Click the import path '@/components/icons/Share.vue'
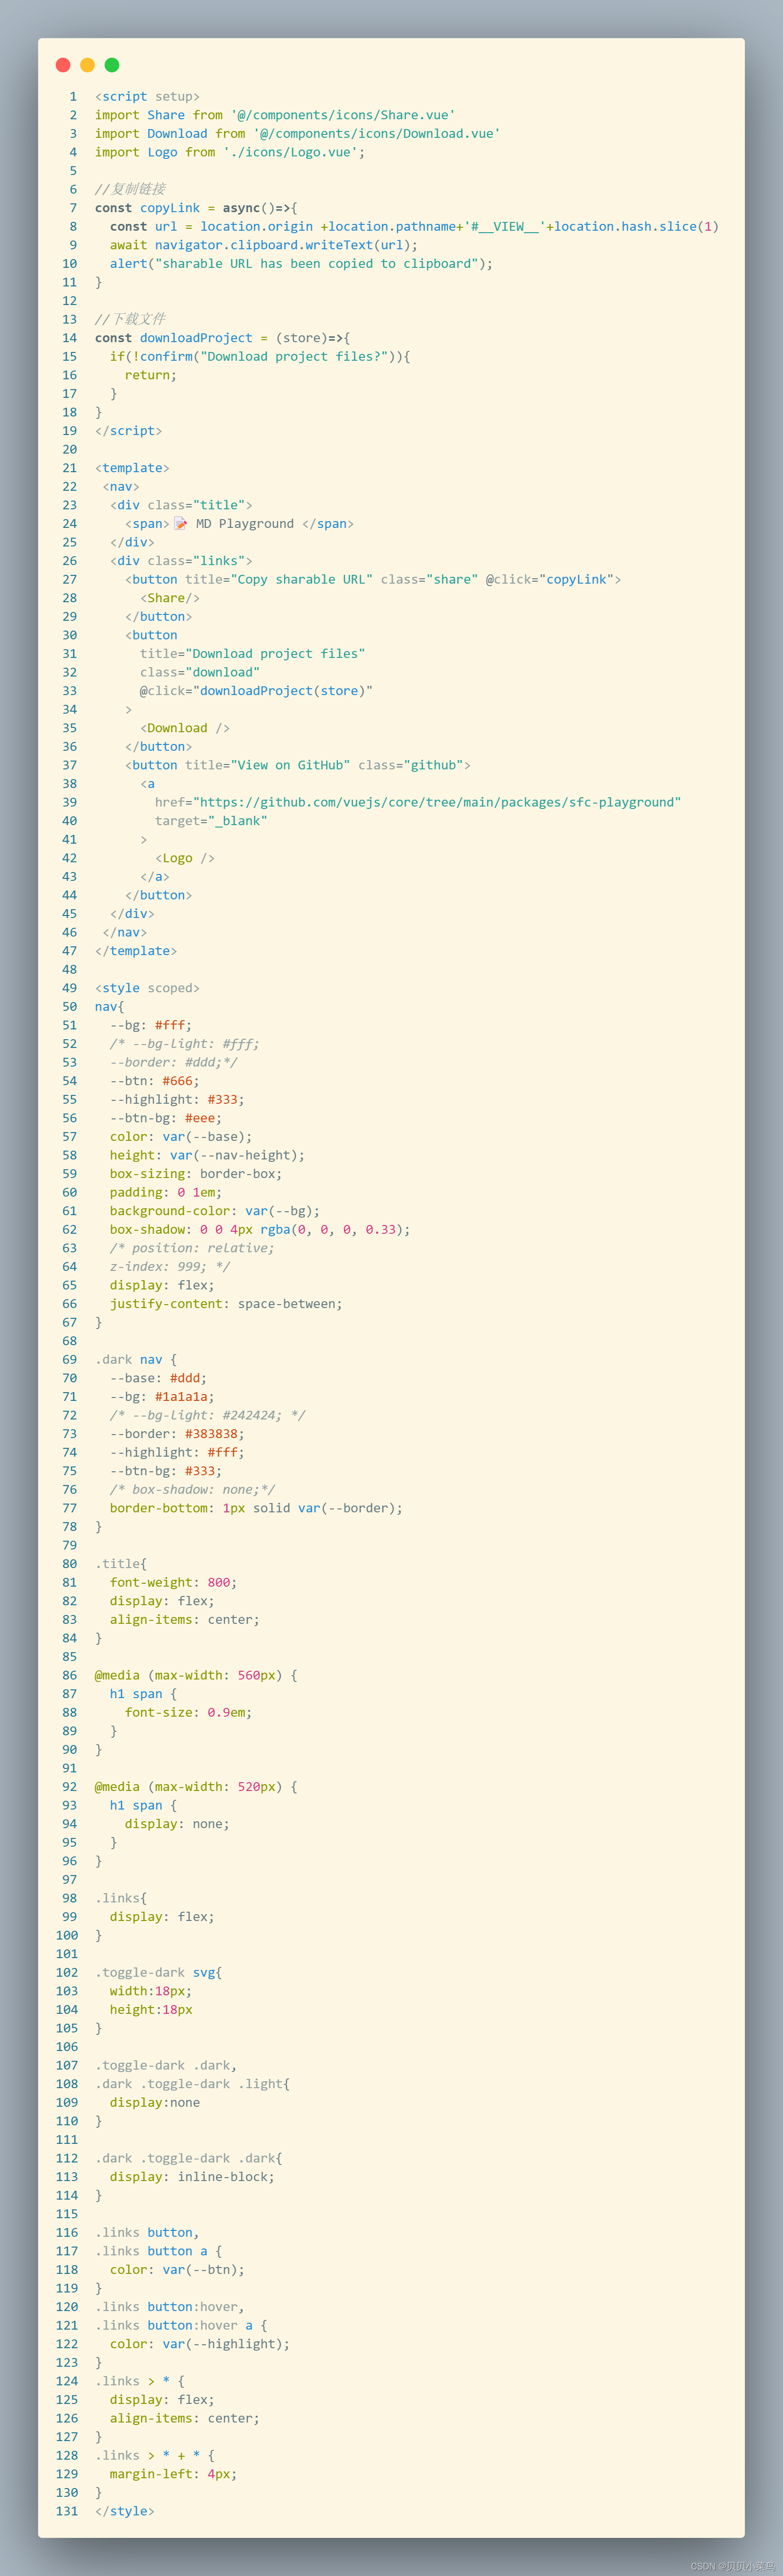This screenshot has width=783, height=2576. tap(343, 115)
